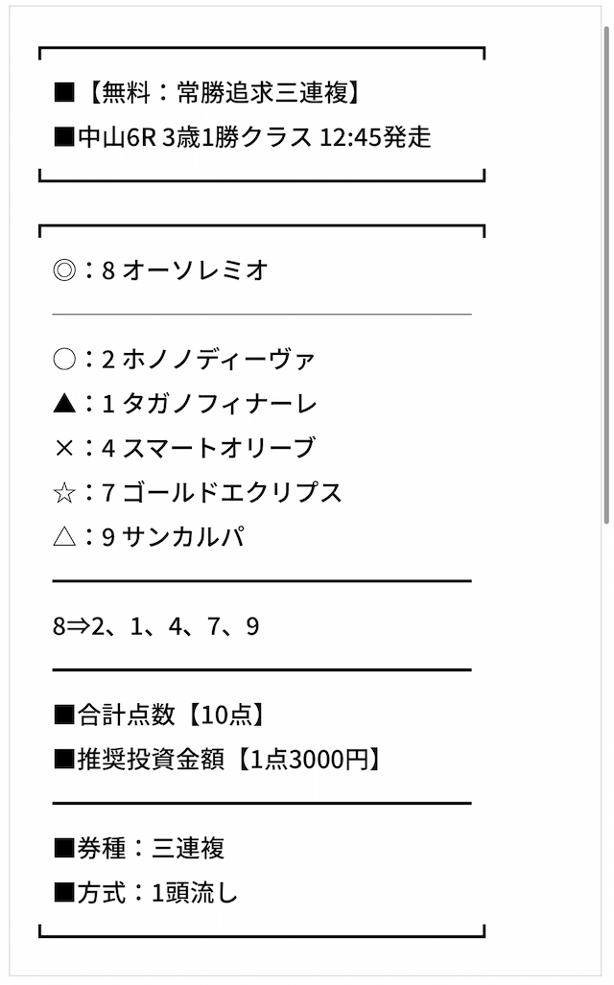Click the 券種：三連複 line
614x985 pixels.
[139, 848]
